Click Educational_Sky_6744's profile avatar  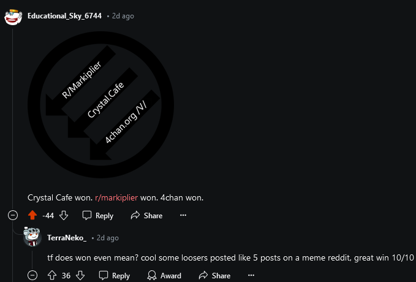click(x=13, y=16)
